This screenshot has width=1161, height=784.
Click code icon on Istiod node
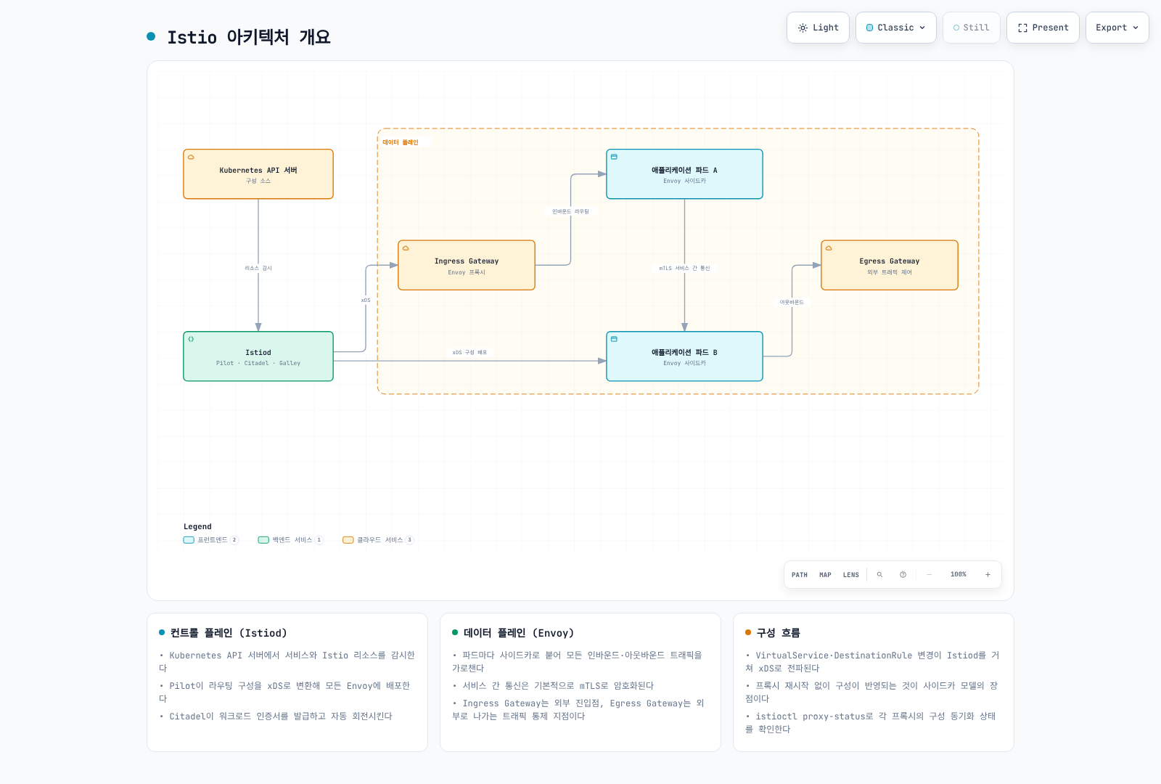tap(191, 339)
